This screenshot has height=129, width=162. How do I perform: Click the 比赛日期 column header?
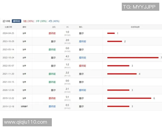(8, 27)
